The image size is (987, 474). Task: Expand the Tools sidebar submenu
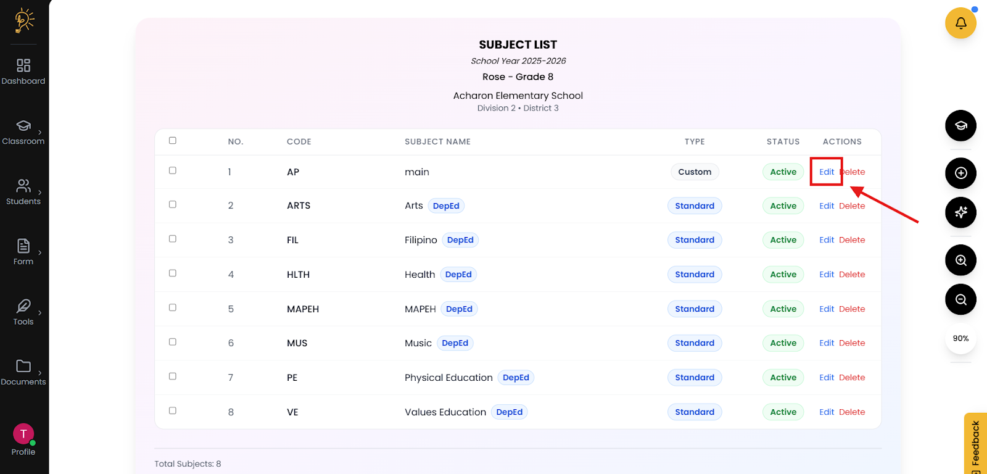23,312
